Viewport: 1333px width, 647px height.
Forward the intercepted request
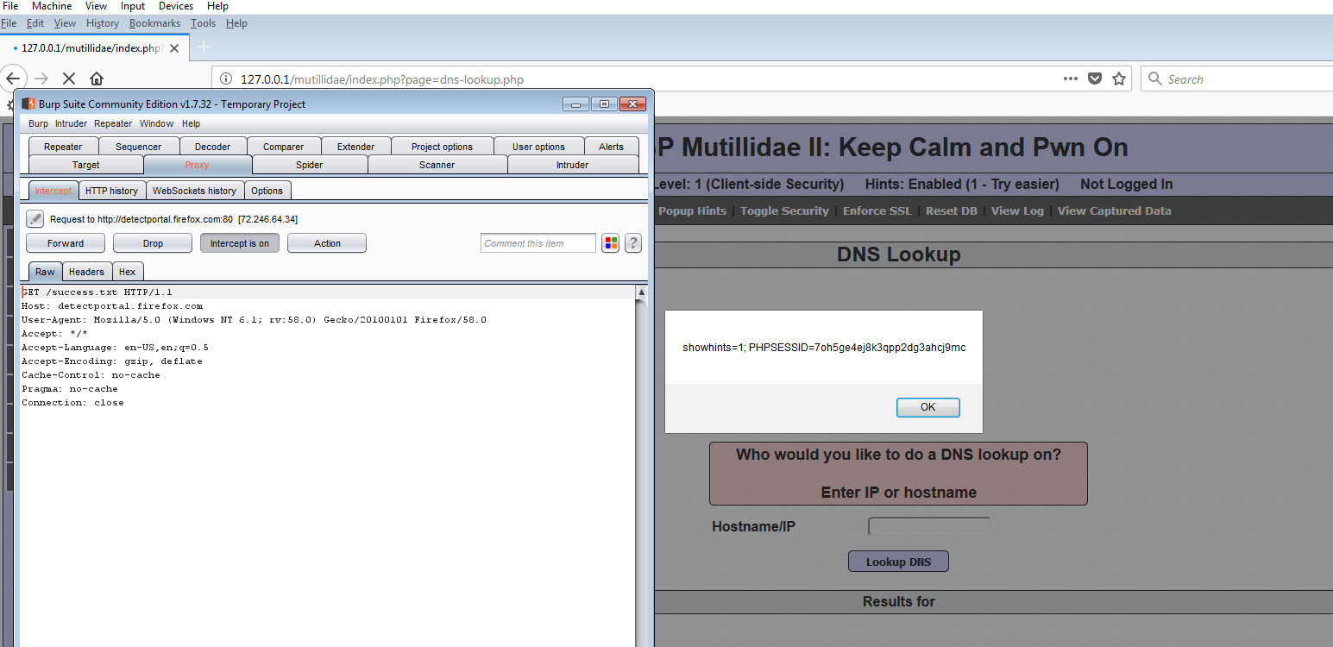pos(66,243)
